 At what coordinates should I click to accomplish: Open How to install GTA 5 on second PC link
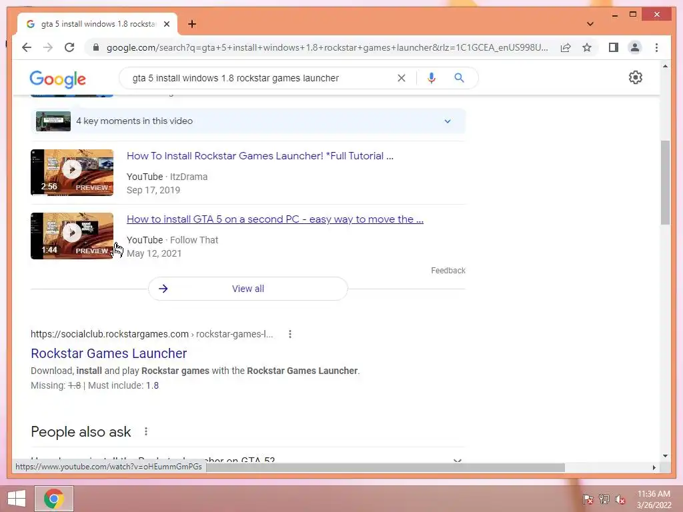(275, 219)
